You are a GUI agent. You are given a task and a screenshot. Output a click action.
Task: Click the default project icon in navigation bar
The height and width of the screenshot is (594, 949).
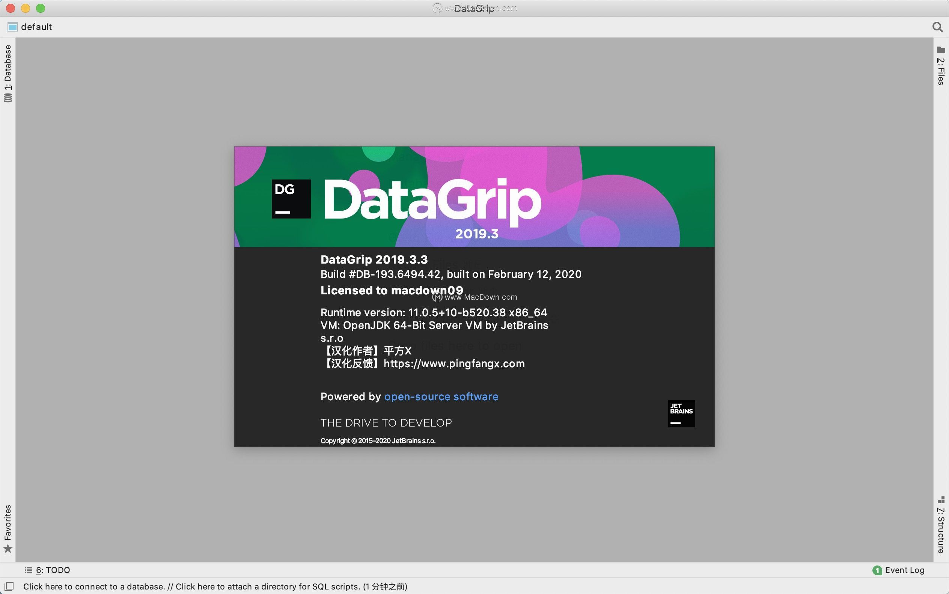click(x=12, y=27)
